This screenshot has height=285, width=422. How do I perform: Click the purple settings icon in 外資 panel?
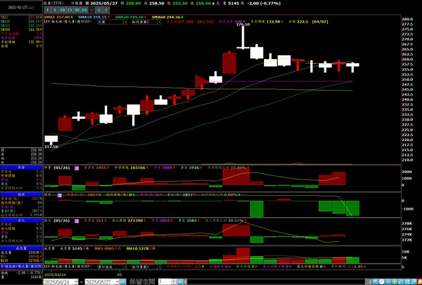pos(77,168)
